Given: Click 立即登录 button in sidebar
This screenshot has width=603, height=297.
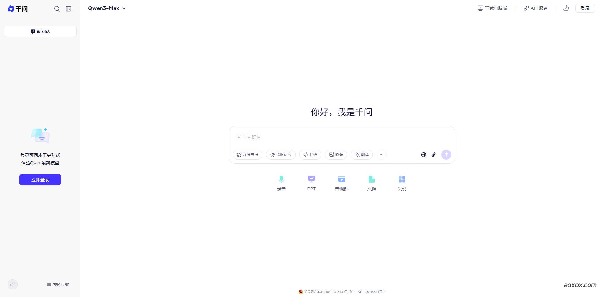Looking at the screenshot, I should coord(40,180).
